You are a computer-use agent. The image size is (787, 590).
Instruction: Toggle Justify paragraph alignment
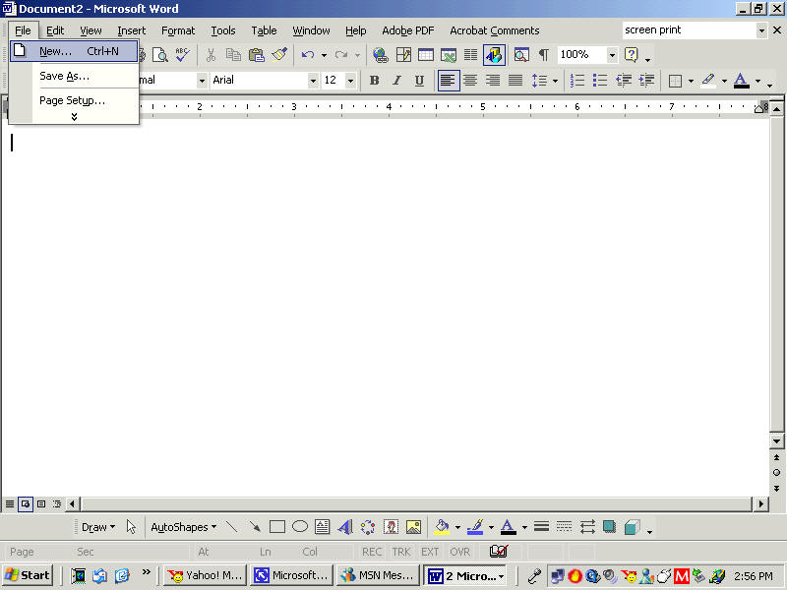pos(515,81)
